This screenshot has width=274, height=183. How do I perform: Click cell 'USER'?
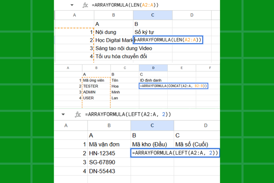[96, 98]
